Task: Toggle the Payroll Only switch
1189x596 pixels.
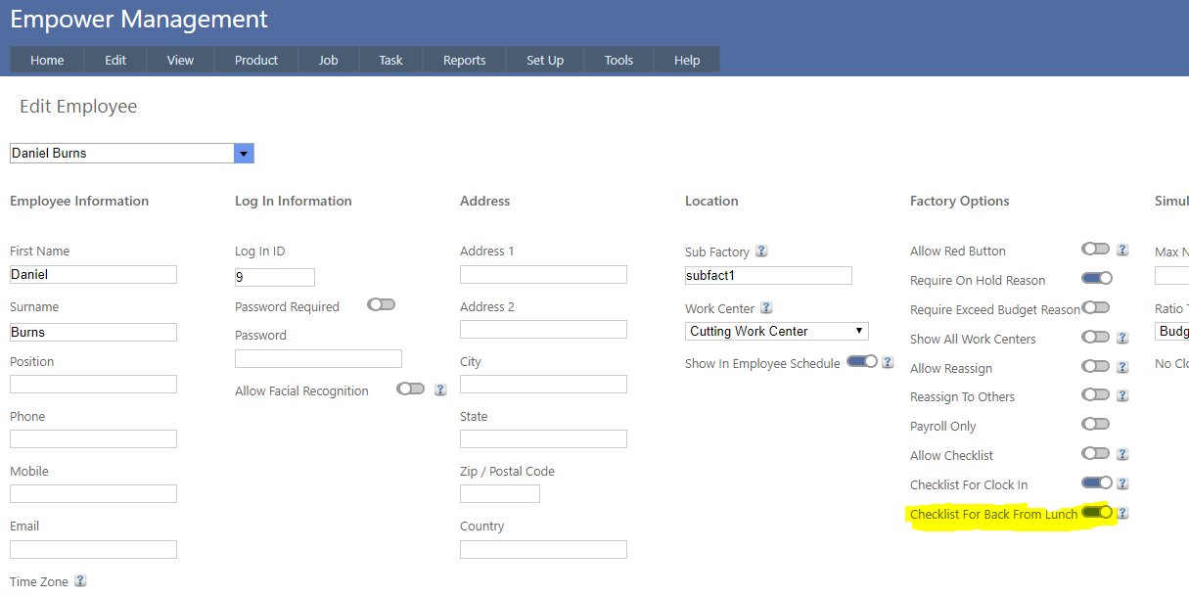Action: (x=1095, y=425)
